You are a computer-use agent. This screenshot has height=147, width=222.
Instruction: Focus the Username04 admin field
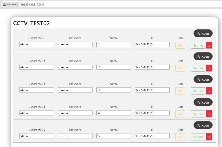coord(37,113)
